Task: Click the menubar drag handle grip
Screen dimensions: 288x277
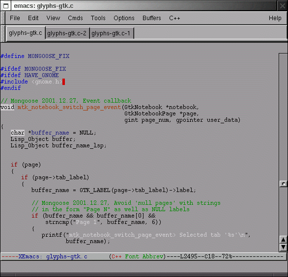Action: coord(3,18)
